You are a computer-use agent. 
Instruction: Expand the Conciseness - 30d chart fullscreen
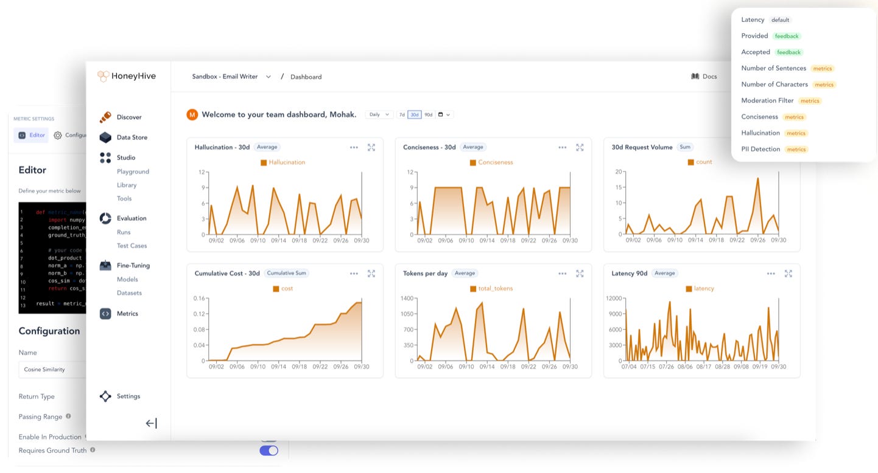[580, 147]
